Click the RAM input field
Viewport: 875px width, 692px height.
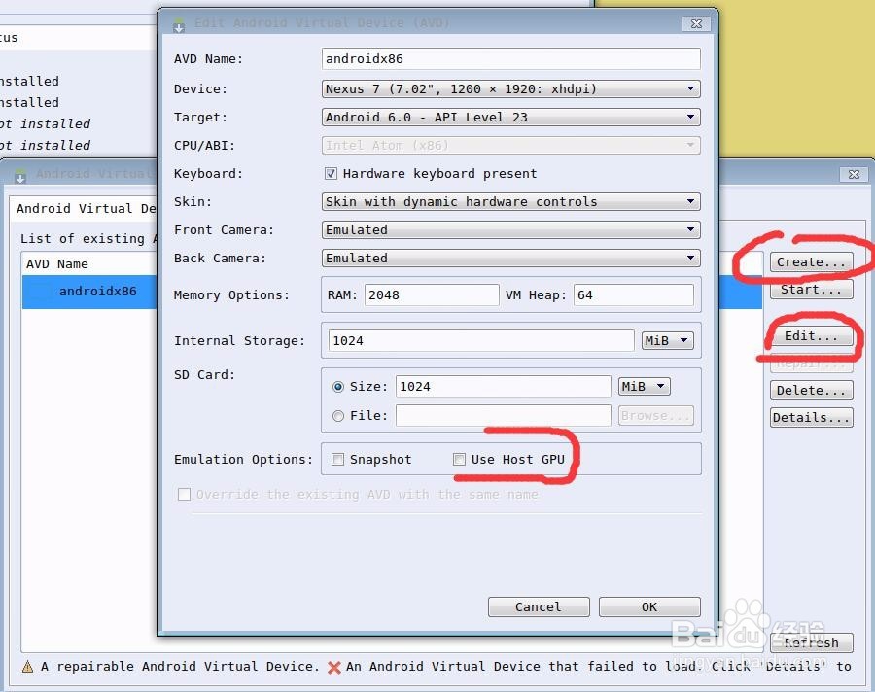(432, 294)
